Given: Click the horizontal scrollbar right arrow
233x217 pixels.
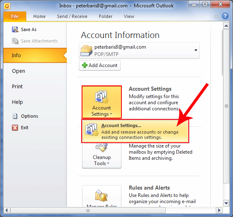Looking at the screenshot, I should (219, 210).
